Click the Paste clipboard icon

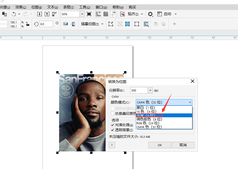pos(4,14)
